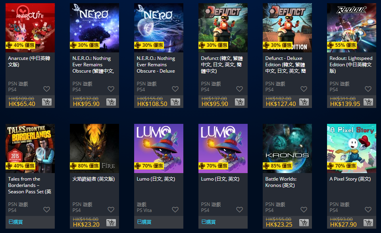Toggle wishlist heart for A Pixel Story

click(x=368, y=210)
